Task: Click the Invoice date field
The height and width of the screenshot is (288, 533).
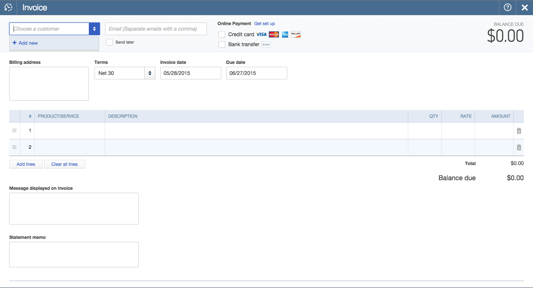Action: click(x=190, y=73)
